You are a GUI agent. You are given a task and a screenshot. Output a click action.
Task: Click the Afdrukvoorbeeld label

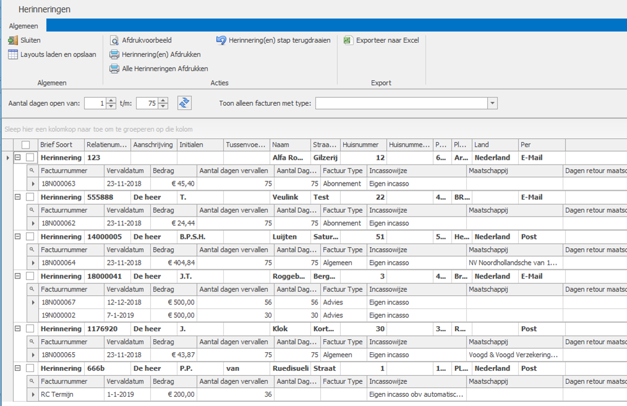(147, 40)
